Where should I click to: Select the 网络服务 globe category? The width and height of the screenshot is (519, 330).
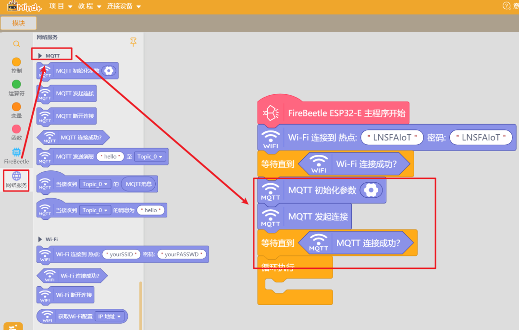point(16,180)
